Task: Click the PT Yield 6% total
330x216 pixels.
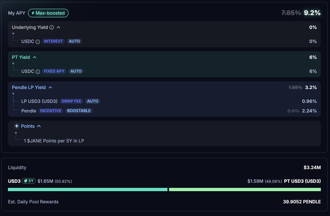Action: click(313, 57)
